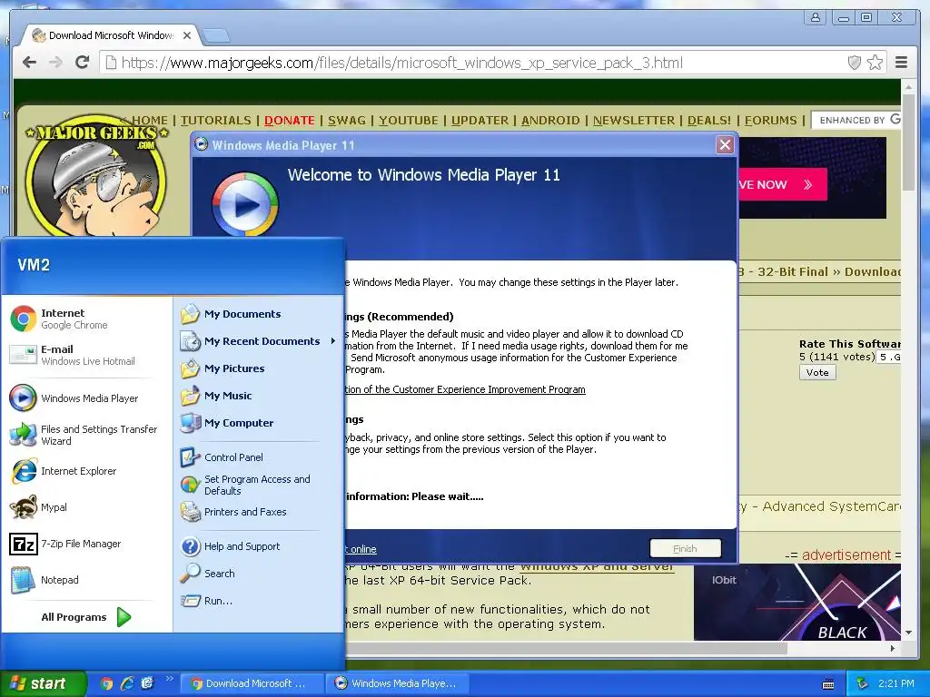930x697 pixels.
Task: Click the Chrome address bar URL
Action: tap(402, 63)
